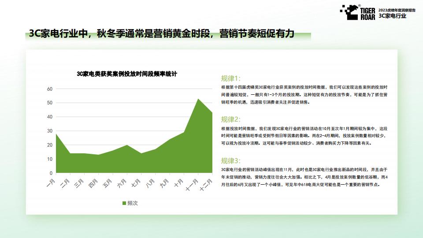This screenshot has width=423, height=238.
Task: Click the y-axis value 30
Action: coord(50,131)
